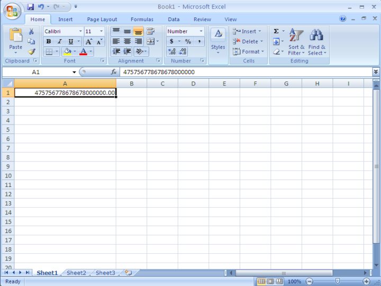
Task: Toggle Italic formatting
Action: tap(59, 42)
